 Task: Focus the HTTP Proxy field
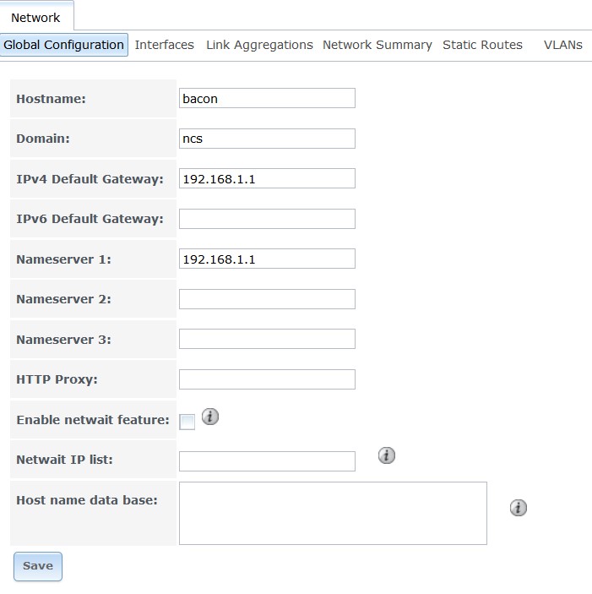(267, 379)
